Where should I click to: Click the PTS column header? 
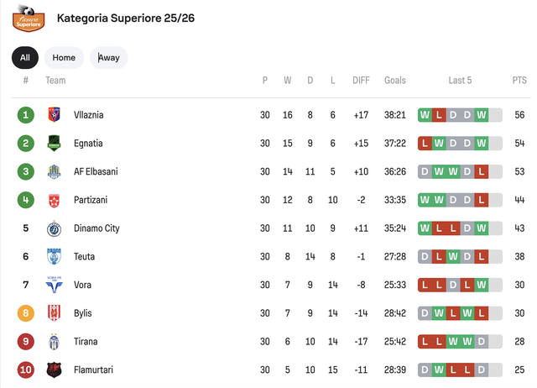pyautogui.click(x=519, y=81)
